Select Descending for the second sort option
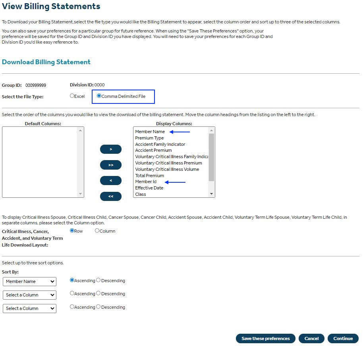This screenshot has height=346, width=363. coord(98,293)
